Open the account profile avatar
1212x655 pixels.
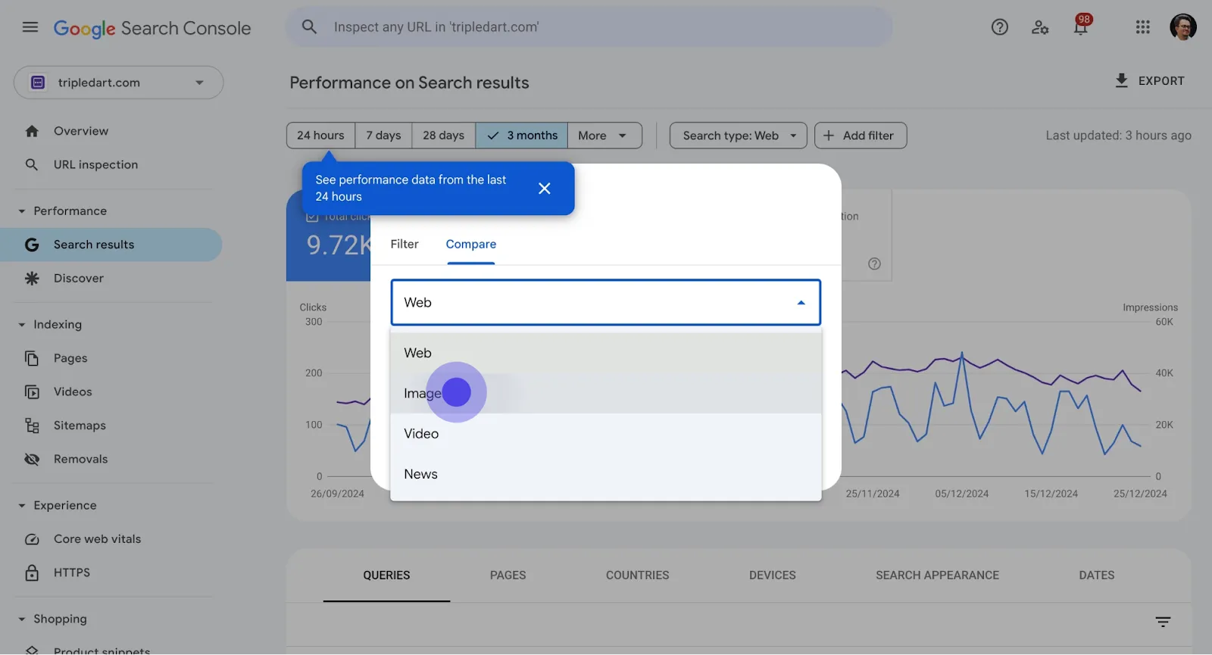click(x=1183, y=27)
